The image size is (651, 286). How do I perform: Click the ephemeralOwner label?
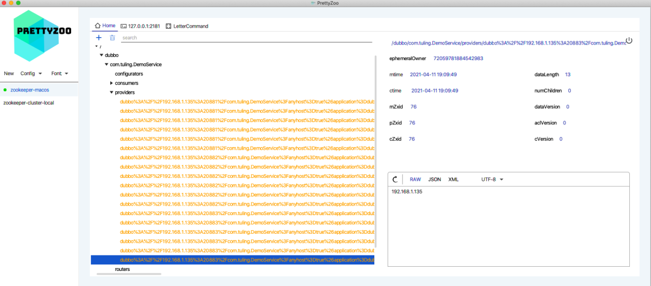(407, 58)
